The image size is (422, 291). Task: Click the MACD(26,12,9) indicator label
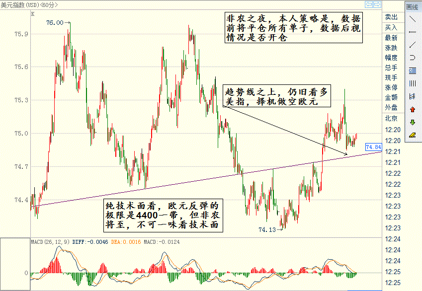click(51, 242)
